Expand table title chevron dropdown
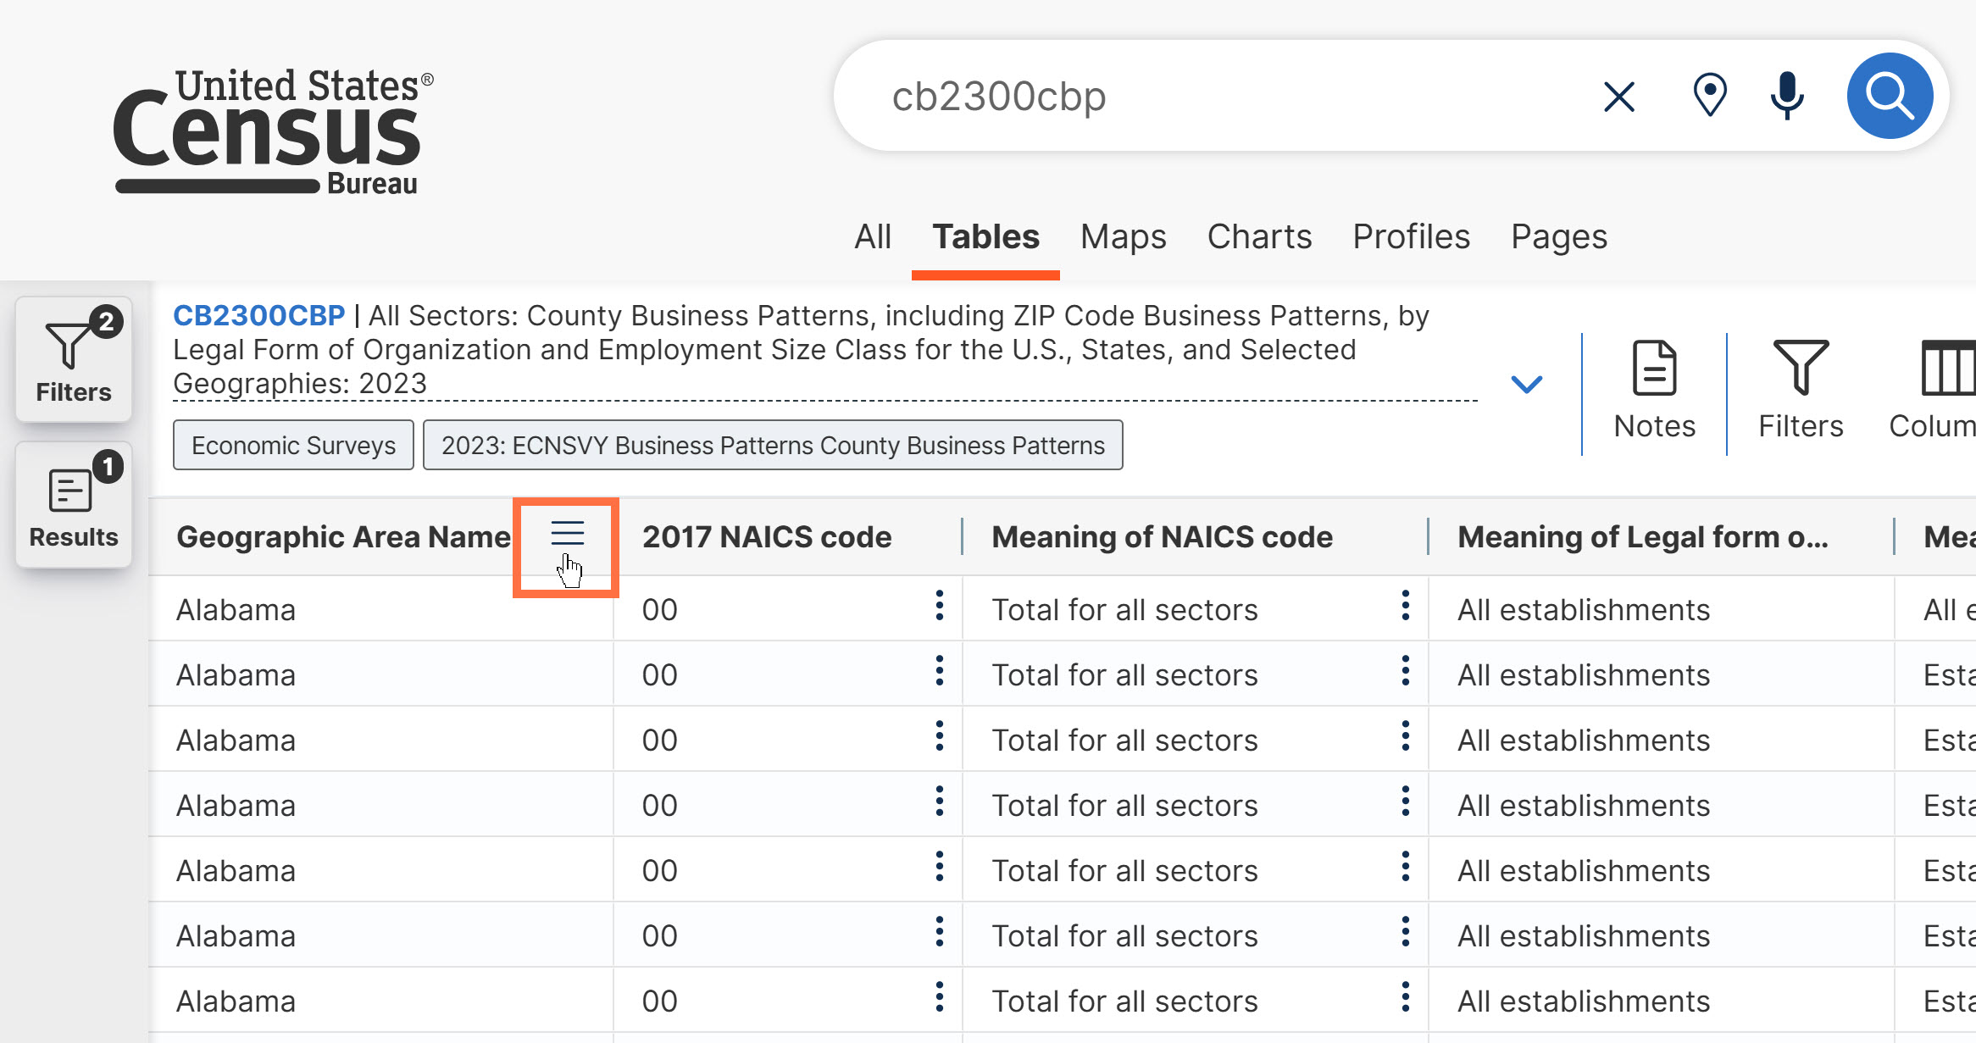 [x=1526, y=385]
